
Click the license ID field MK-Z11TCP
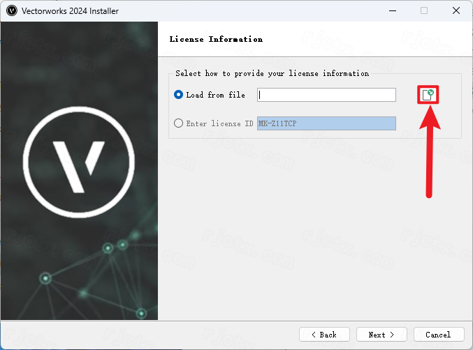326,123
